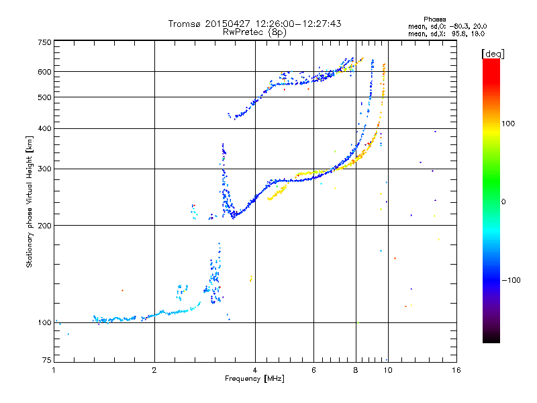Click the 6 MHz frequency tick label
The image size is (537, 403).
(x=313, y=370)
